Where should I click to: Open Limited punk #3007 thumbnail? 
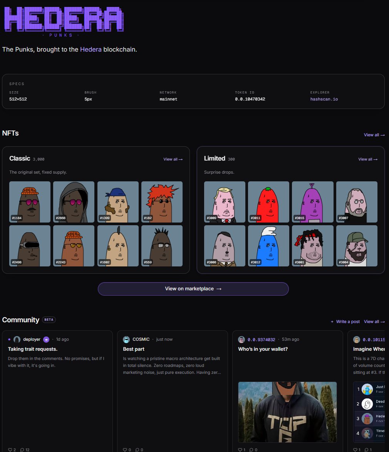click(357, 202)
